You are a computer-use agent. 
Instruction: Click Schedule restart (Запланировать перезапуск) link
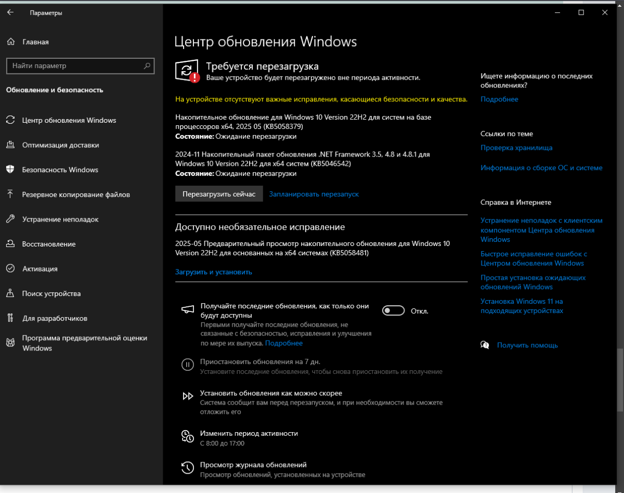pos(314,194)
